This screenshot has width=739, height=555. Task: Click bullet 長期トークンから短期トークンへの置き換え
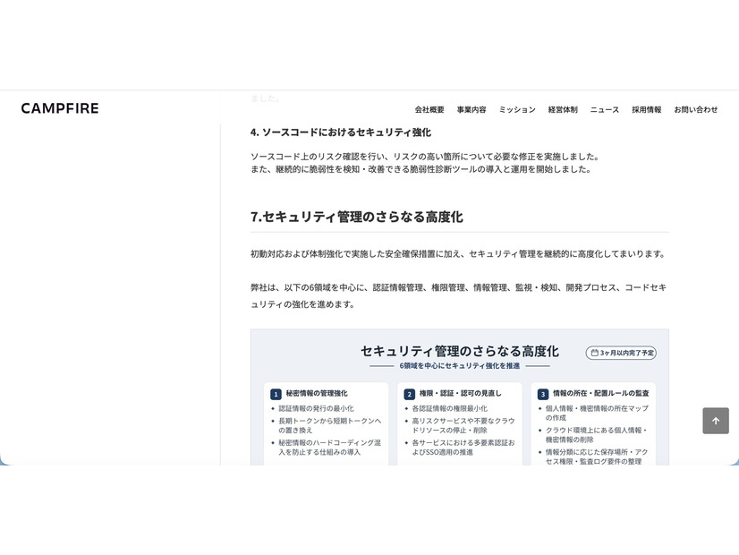[329, 425]
